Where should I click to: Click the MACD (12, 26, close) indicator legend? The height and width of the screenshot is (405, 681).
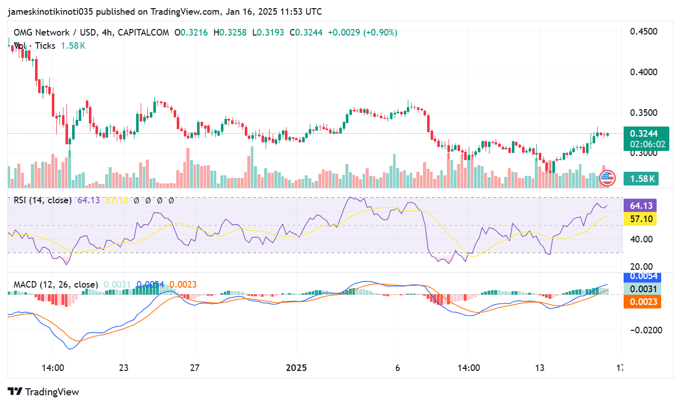point(56,285)
